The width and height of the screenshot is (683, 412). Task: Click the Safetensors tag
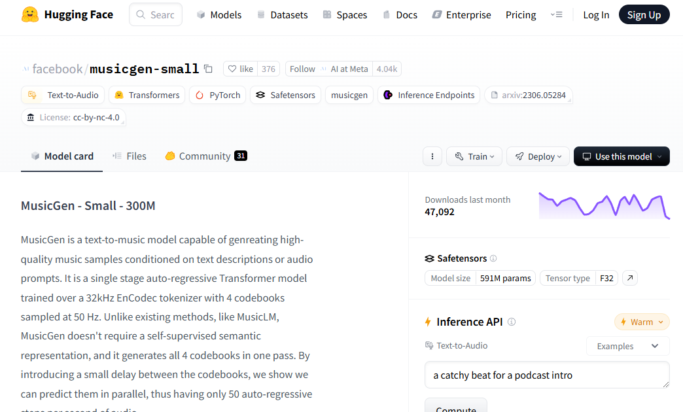(x=285, y=95)
